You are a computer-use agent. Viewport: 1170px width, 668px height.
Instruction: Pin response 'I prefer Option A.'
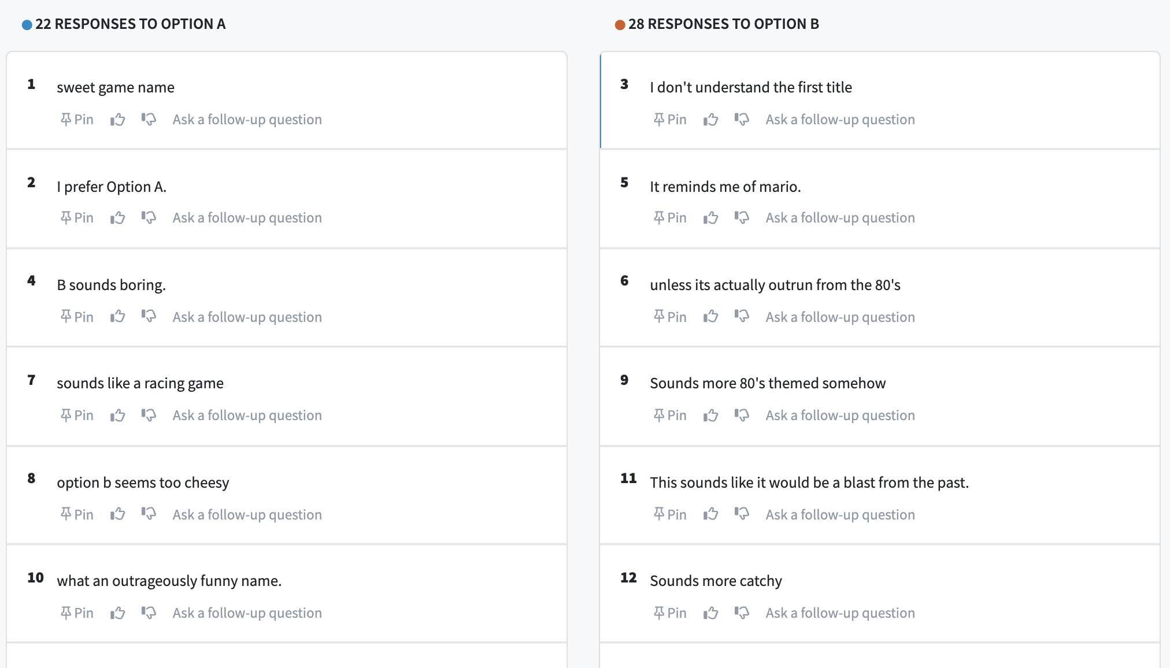(77, 218)
